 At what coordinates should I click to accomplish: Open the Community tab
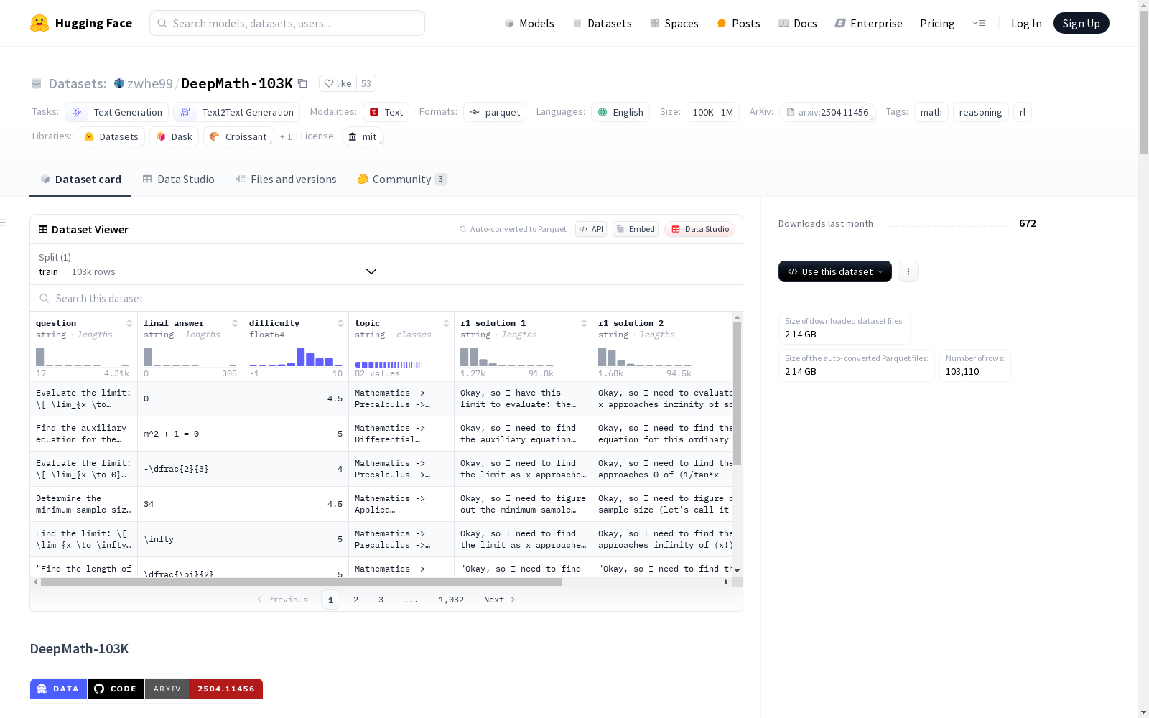click(x=401, y=179)
